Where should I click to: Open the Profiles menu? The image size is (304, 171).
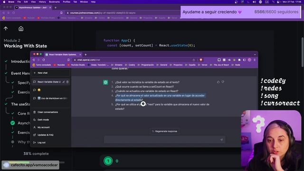click(x=66, y=2)
